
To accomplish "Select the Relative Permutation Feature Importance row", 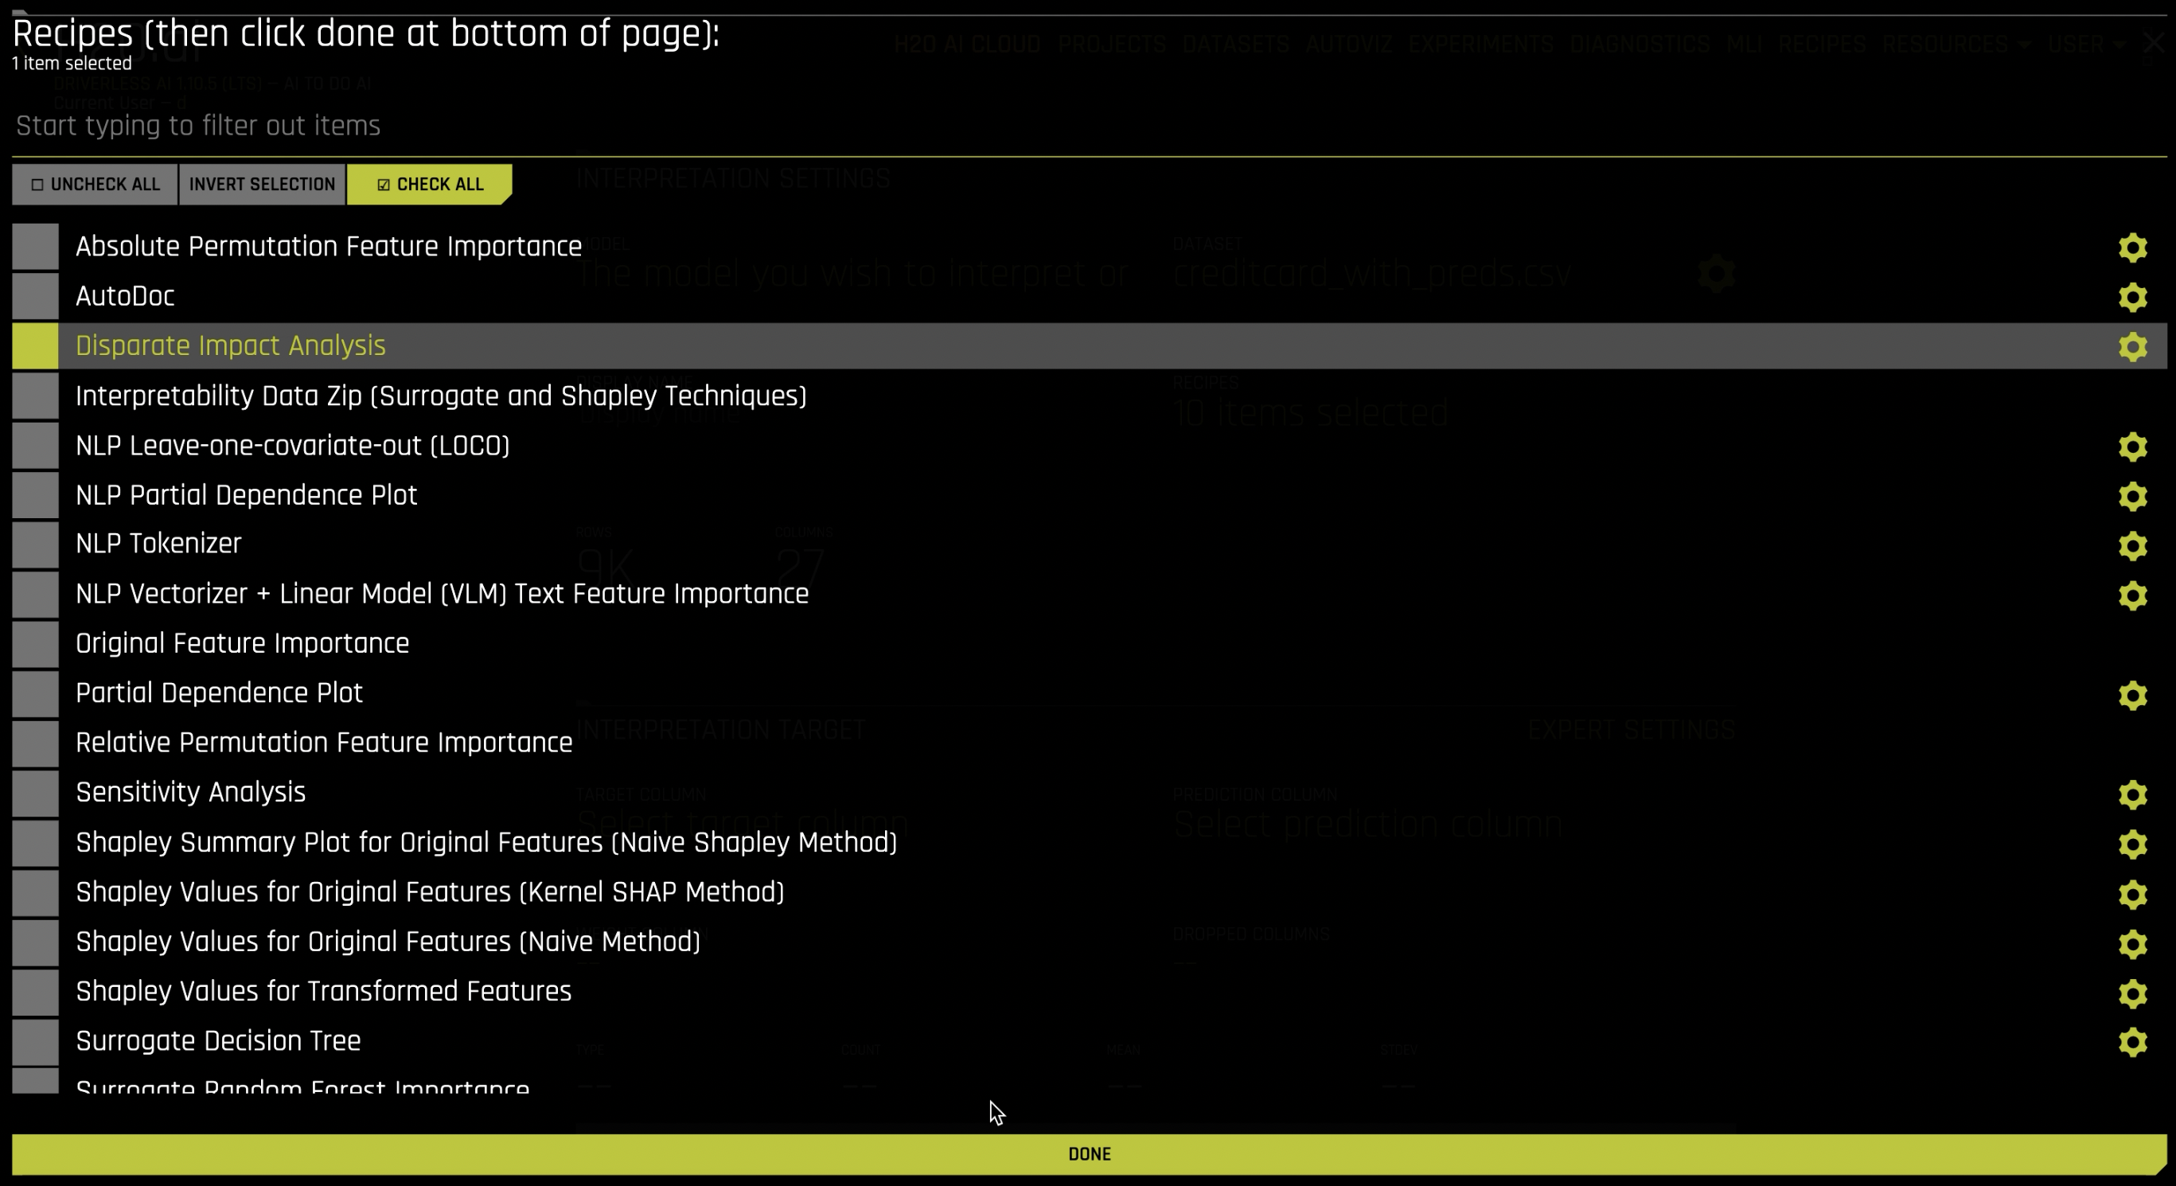I will tap(323, 743).
